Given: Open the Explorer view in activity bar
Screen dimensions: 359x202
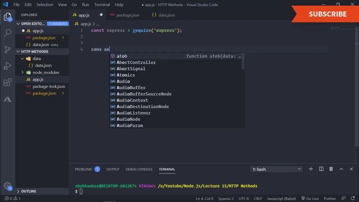Looking at the screenshot, I should 7,17.
